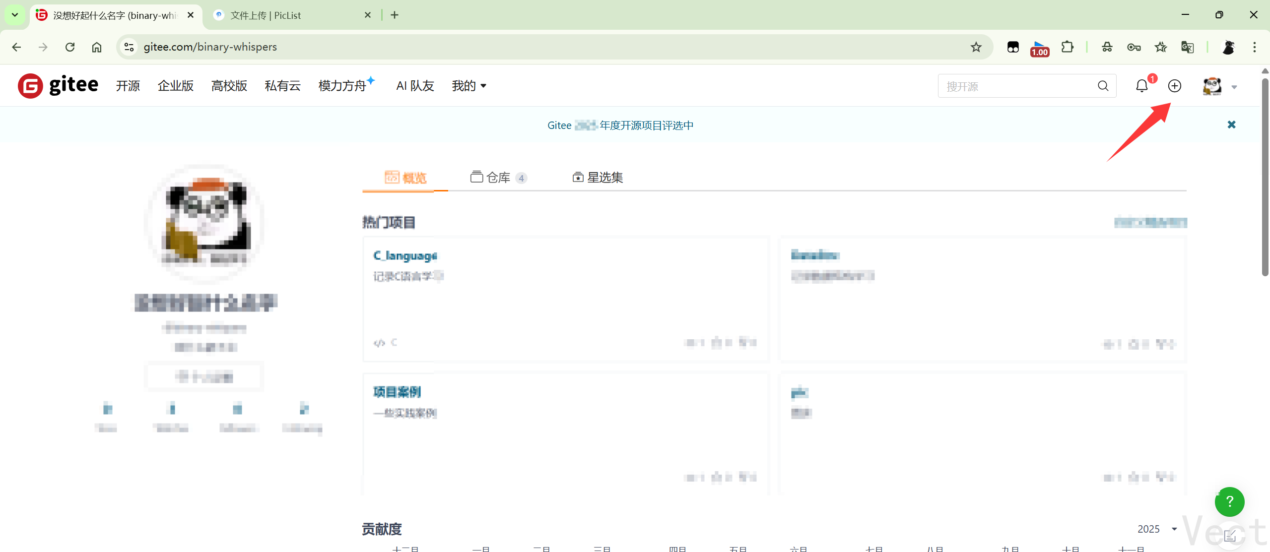This screenshot has width=1270, height=552.
Task: Click the Gitee panda logo
Action: [30, 85]
